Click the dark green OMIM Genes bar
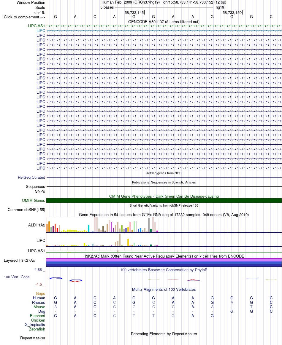Image resolution: width=282 pixels, height=345 pixels. [164, 200]
